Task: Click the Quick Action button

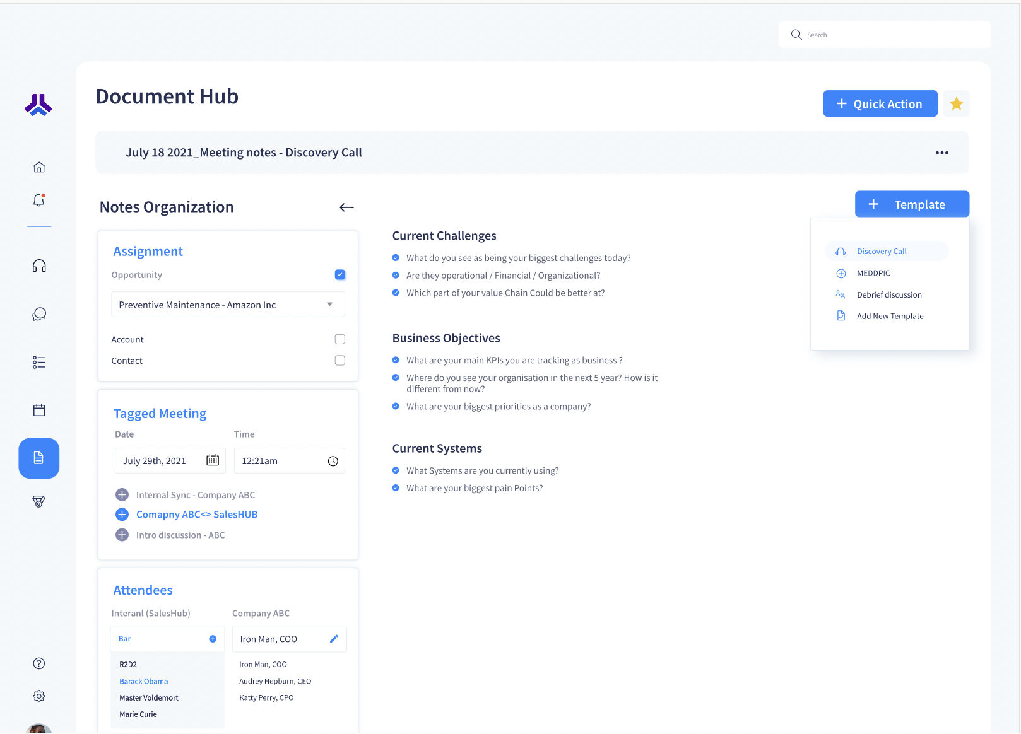Action: click(880, 103)
